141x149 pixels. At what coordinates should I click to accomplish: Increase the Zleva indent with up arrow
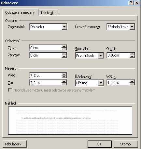(64, 46)
